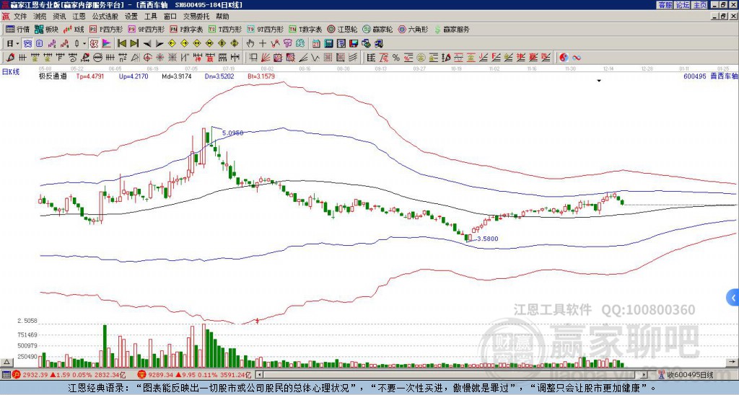Toggle the 权 adjusted-price button
Screen dimensions: 739x395
94,44
